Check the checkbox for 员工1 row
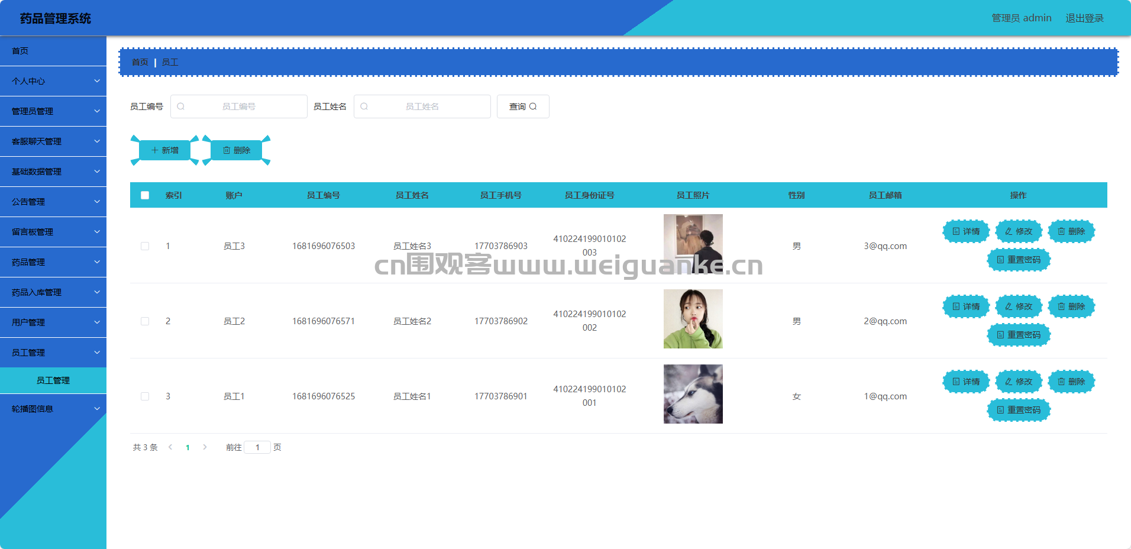Viewport: 1131px width, 549px height. (145, 396)
